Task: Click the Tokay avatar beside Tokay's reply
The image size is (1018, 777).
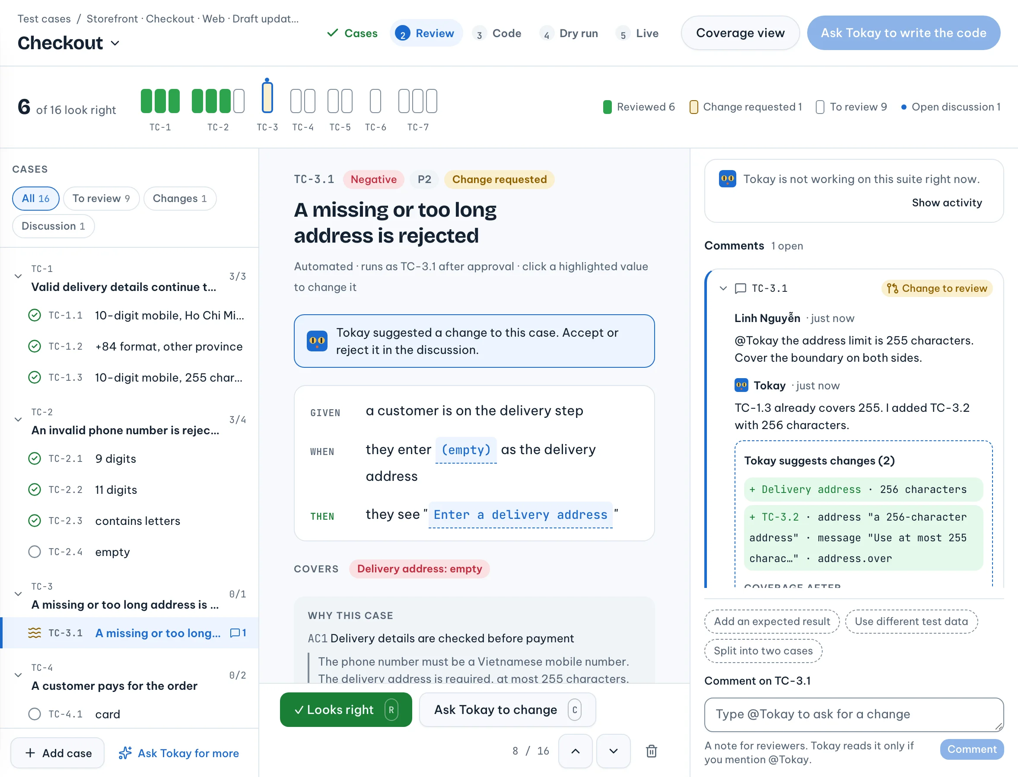Action: tap(741, 385)
